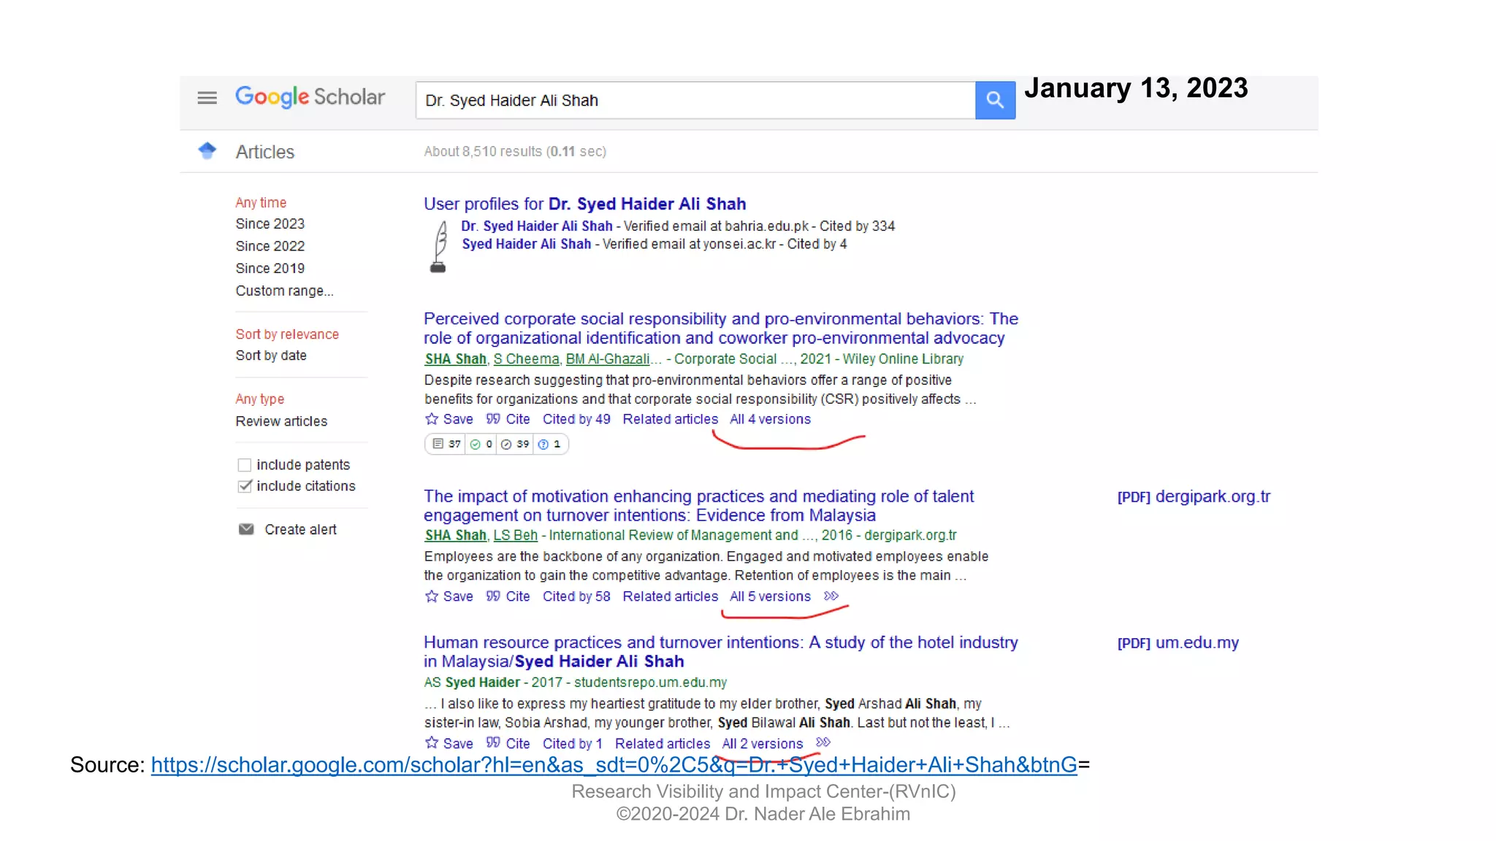Expand more options arrows after All 2 versions
The image size is (1496, 841).
click(x=823, y=742)
